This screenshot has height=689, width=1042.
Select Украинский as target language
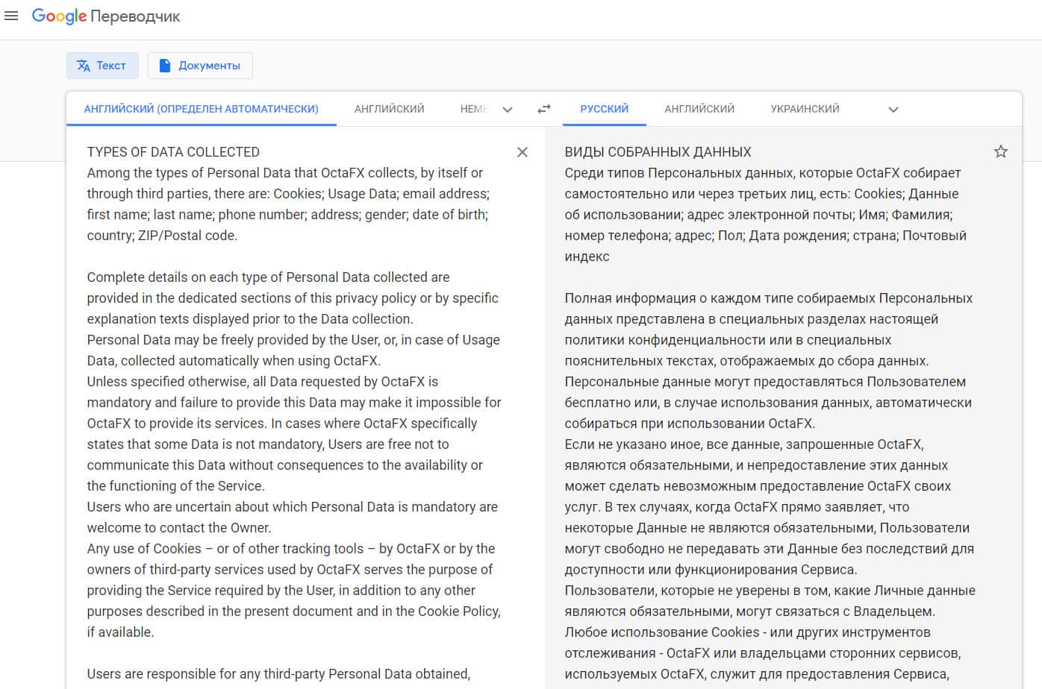[x=805, y=109]
